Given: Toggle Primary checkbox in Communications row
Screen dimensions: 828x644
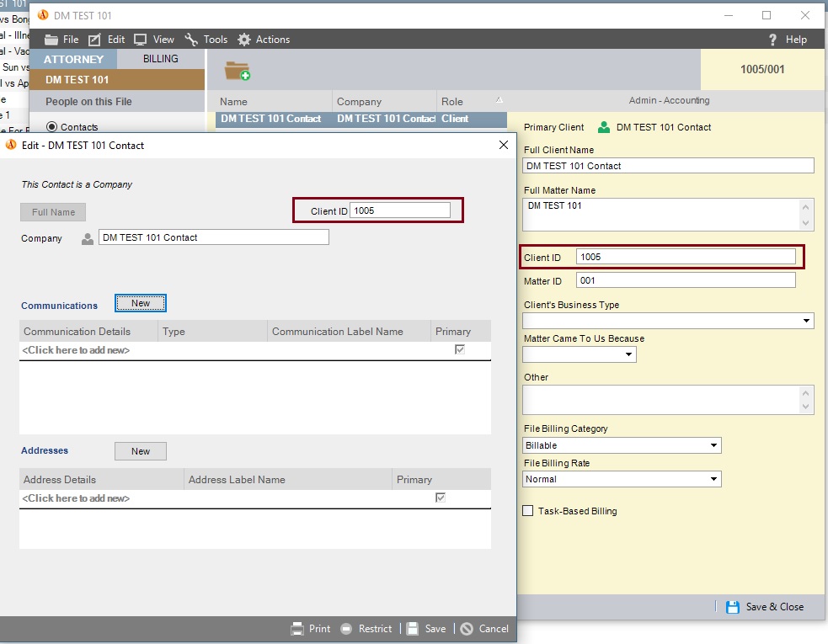Looking at the screenshot, I should [460, 349].
